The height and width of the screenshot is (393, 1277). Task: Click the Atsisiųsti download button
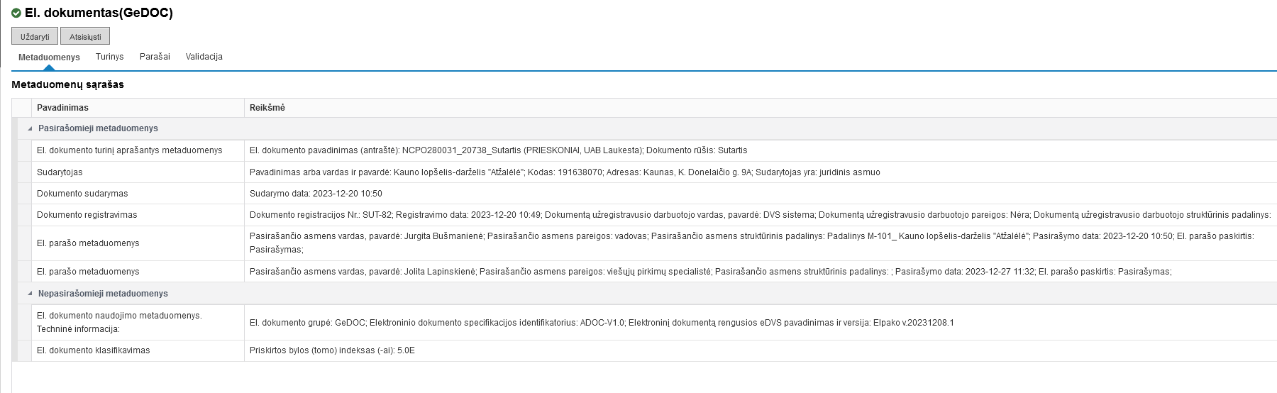85,36
